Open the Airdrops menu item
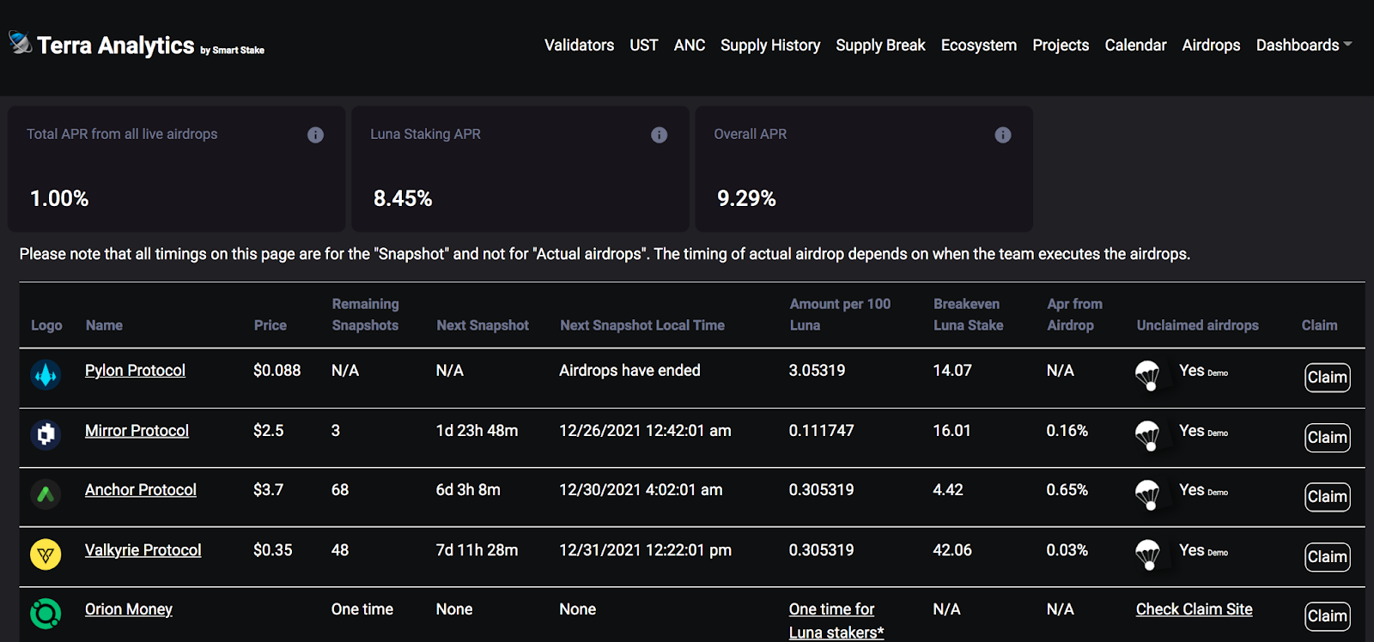Image resolution: width=1374 pixels, height=642 pixels. tap(1211, 45)
